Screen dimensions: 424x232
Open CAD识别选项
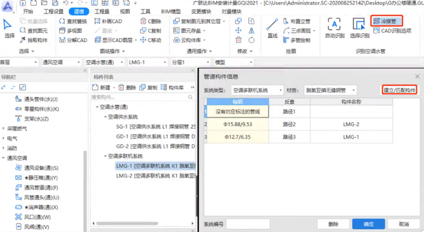click(392, 31)
